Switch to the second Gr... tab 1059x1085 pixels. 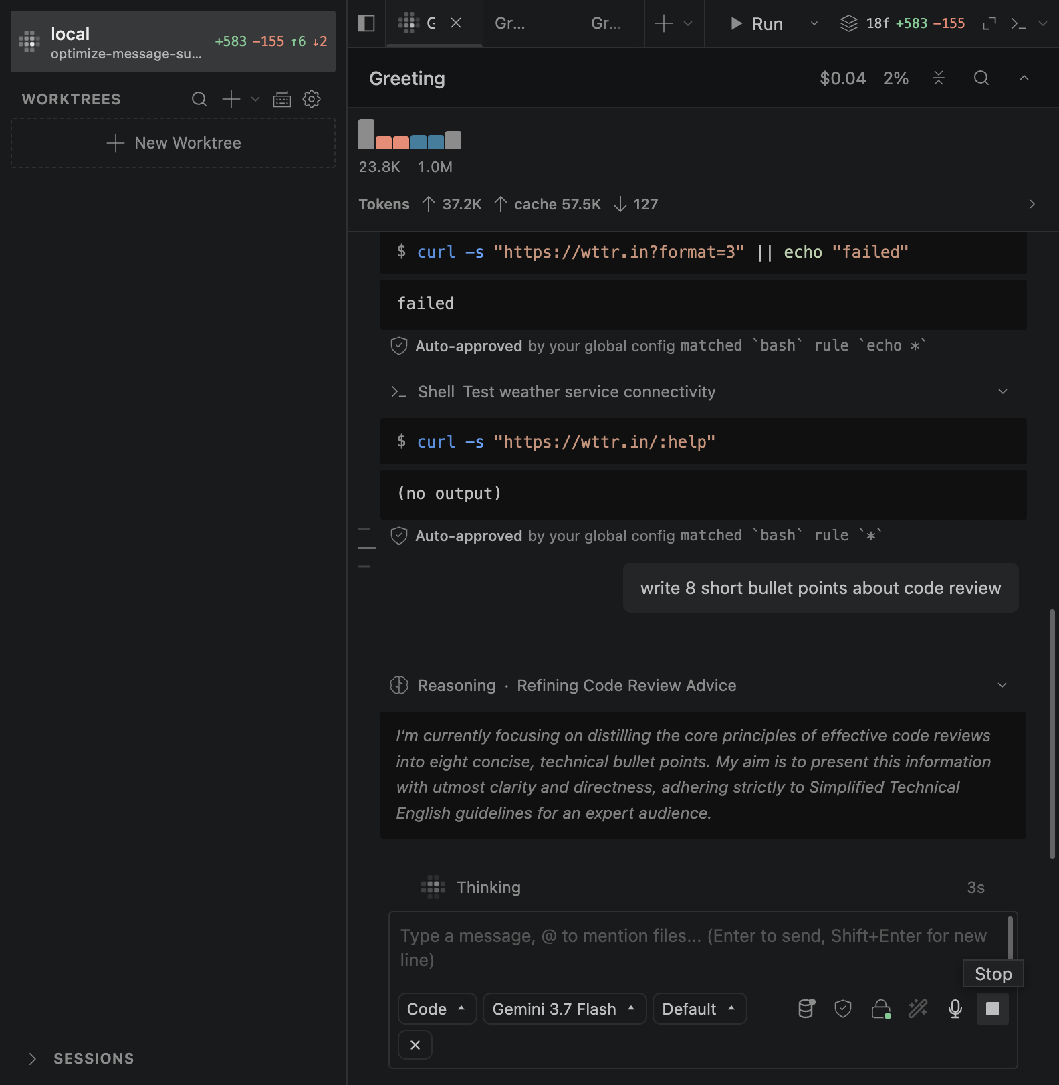pyautogui.click(x=510, y=23)
